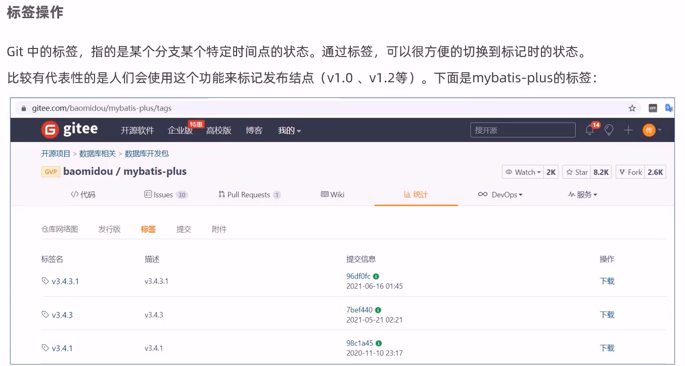The width and height of the screenshot is (685, 366).
Task: Download tag v3.4.3.1
Action: (607, 281)
